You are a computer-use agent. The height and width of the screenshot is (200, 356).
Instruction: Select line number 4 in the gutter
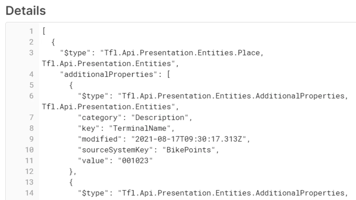click(31, 74)
